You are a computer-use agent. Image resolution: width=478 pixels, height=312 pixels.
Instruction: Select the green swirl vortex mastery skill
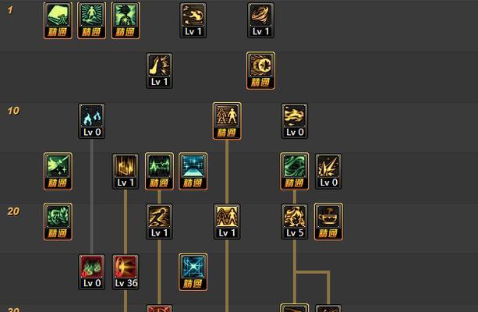(x=295, y=172)
